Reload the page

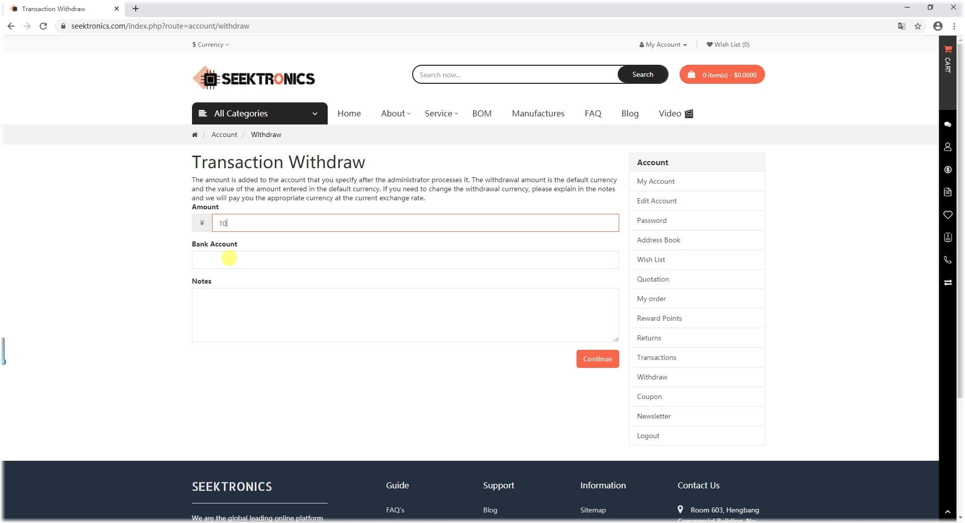[43, 26]
